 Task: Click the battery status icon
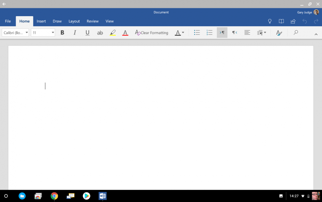[x=308, y=196]
